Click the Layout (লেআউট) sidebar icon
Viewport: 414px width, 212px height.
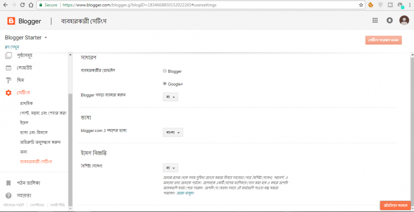coord(8,68)
